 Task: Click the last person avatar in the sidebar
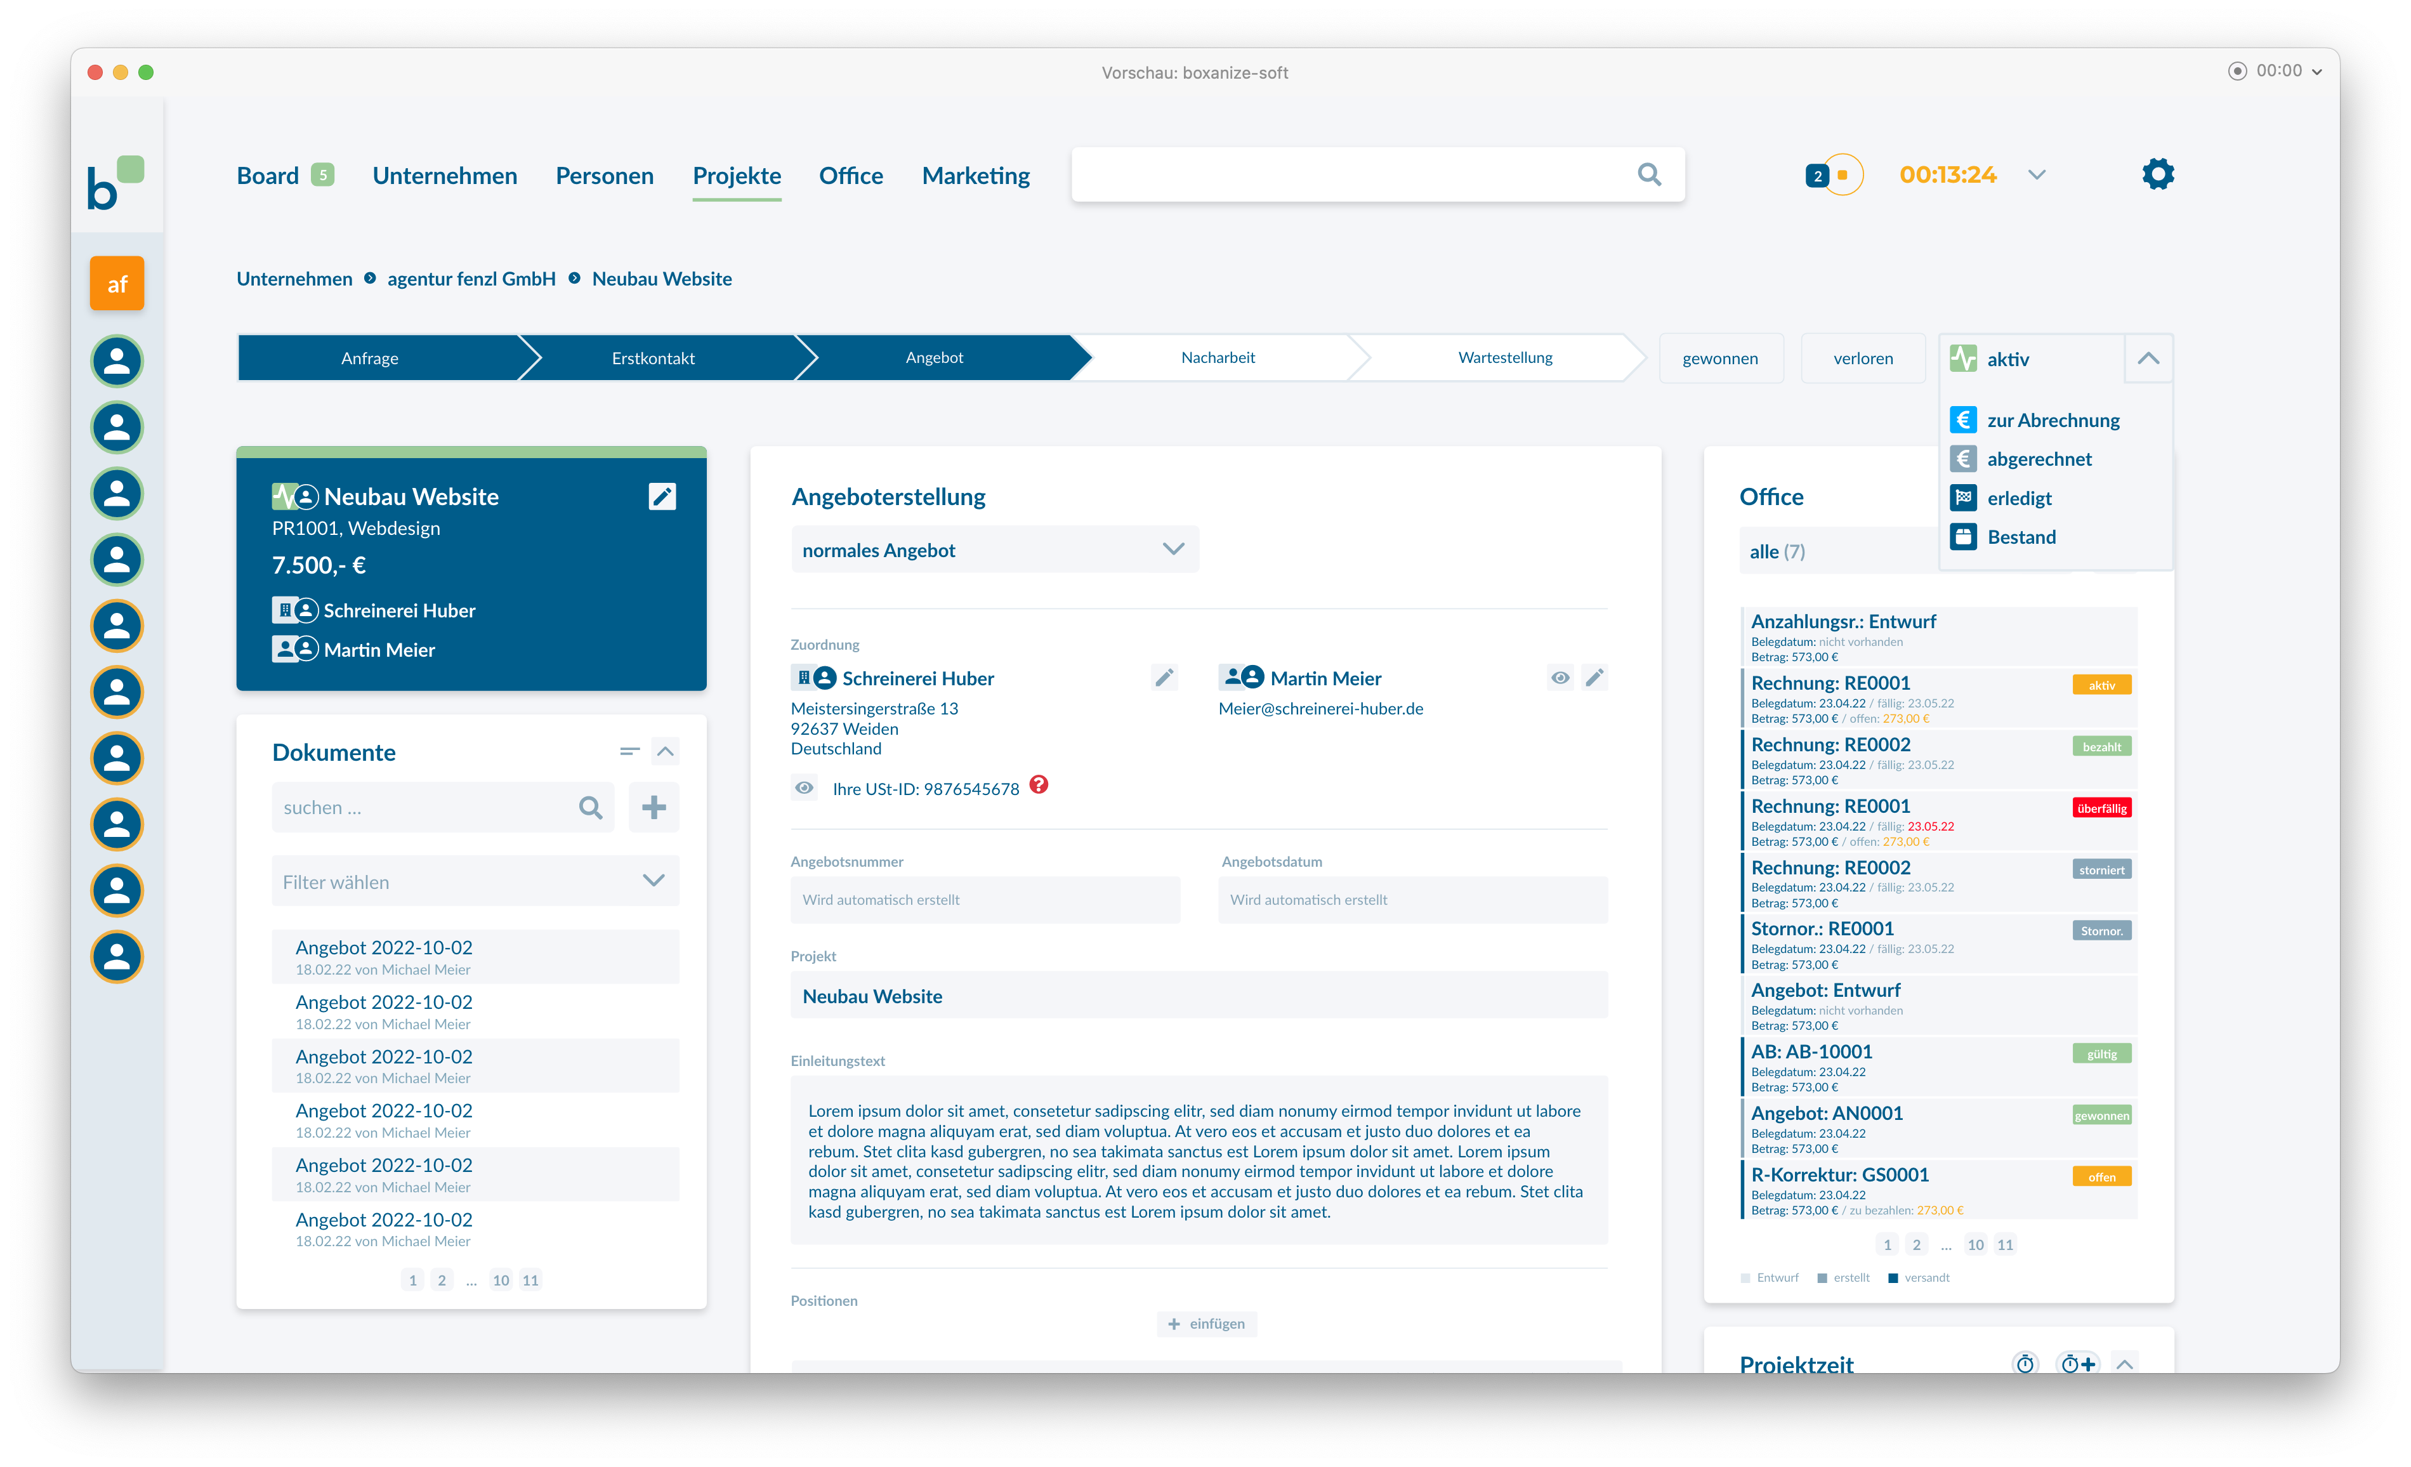pyautogui.click(x=117, y=957)
